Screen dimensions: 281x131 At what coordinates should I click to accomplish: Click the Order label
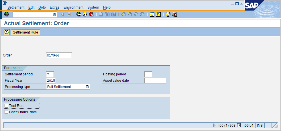click(7, 55)
